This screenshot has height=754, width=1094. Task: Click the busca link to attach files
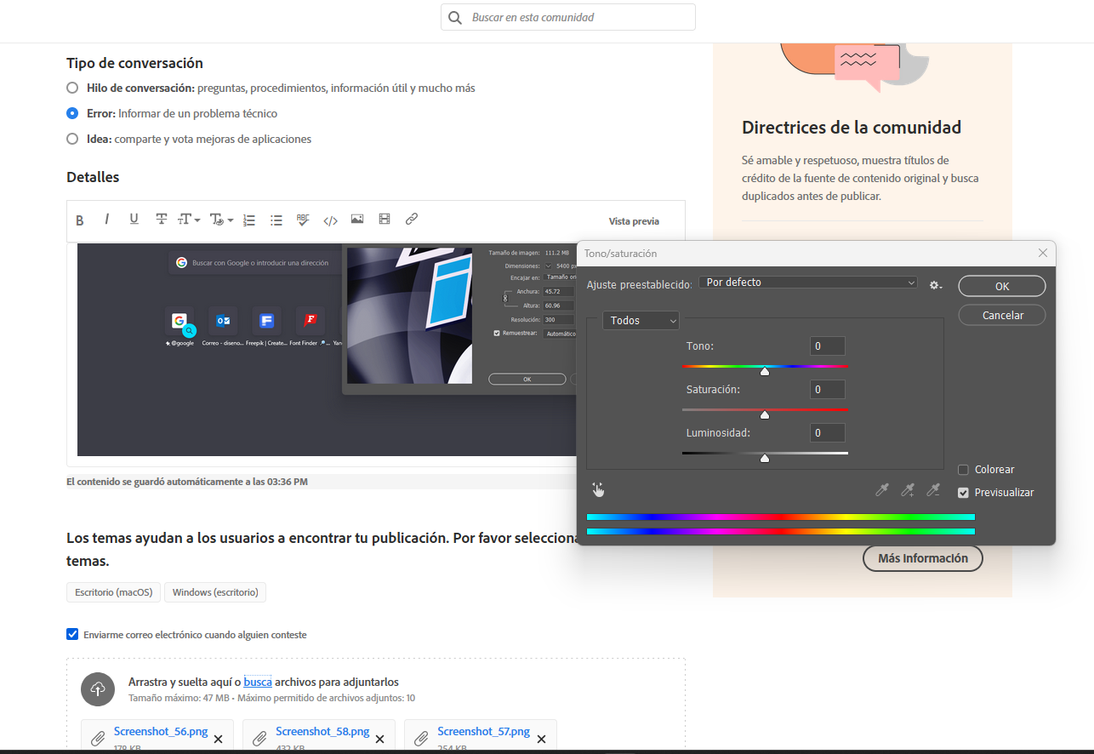click(258, 681)
